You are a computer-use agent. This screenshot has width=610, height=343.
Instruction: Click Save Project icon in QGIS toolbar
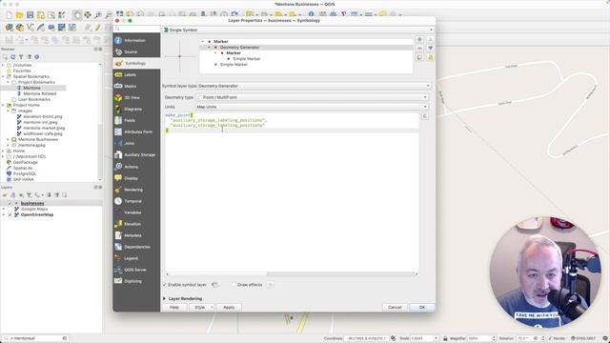tap(30, 15)
